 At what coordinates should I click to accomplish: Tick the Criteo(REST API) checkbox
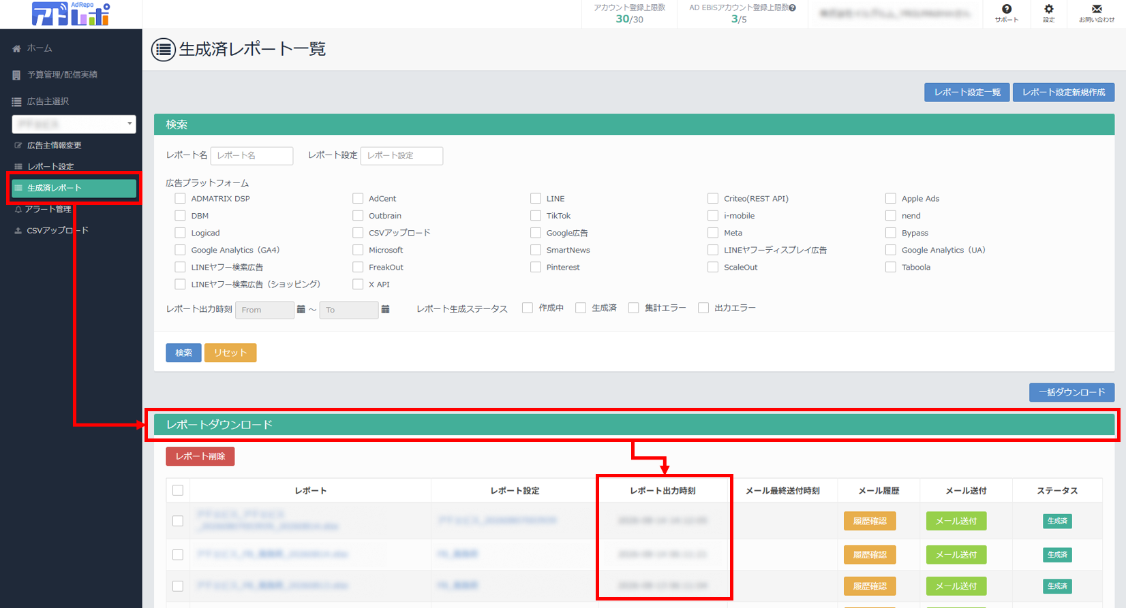tap(713, 199)
